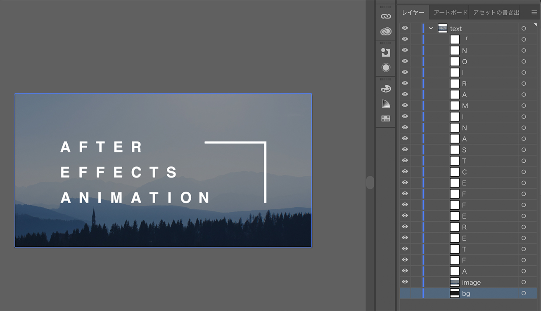Click the O sublayer white thumbnail

click(x=455, y=62)
